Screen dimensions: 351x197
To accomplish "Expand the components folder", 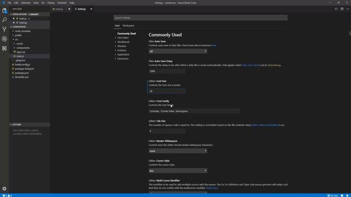I will [23, 48].
